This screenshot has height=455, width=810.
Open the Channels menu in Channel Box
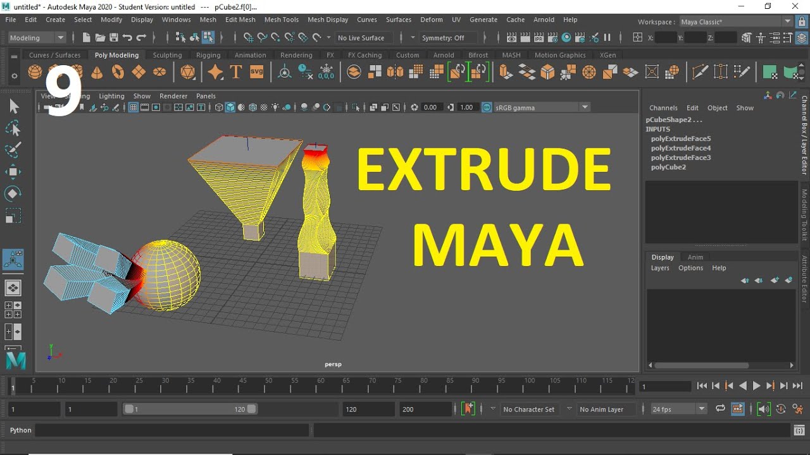click(663, 108)
